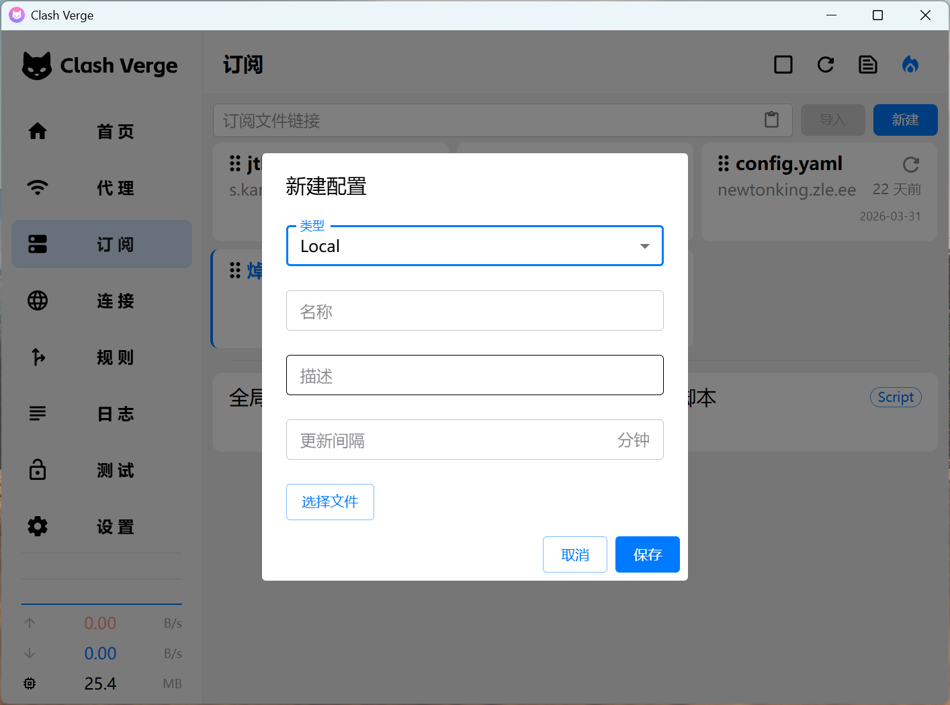Click the lines log icon in sidebar

[38, 413]
